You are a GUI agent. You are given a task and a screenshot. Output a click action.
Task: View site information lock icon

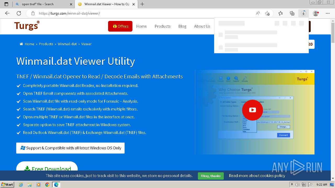pyautogui.click(x=33, y=13)
